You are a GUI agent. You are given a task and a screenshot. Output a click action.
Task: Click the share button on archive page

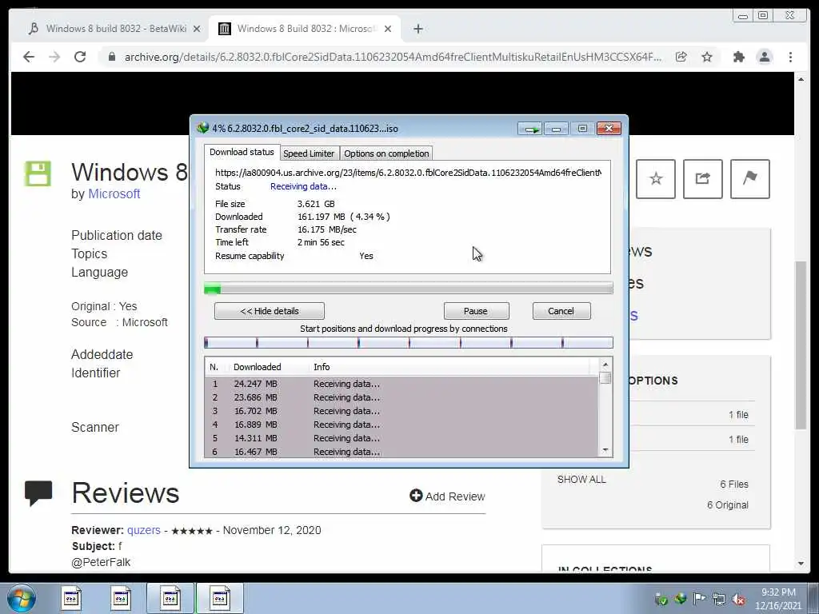[x=702, y=179]
